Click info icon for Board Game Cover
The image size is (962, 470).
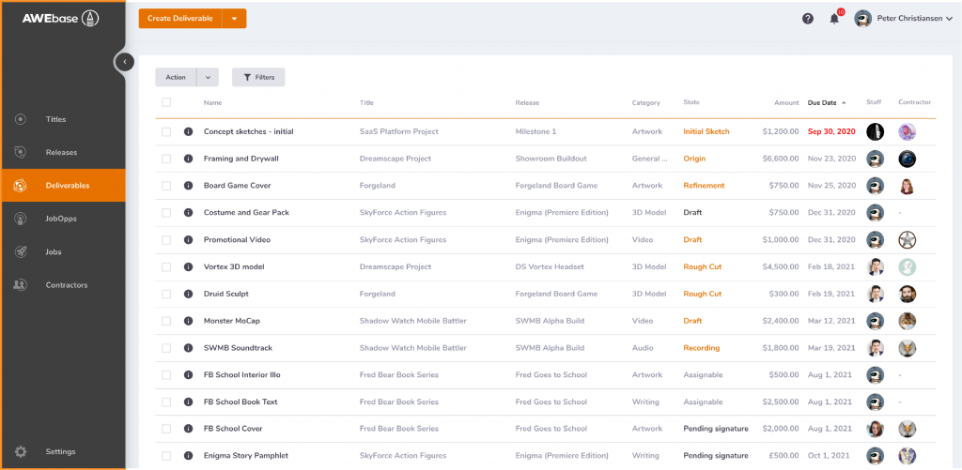pyautogui.click(x=188, y=186)
